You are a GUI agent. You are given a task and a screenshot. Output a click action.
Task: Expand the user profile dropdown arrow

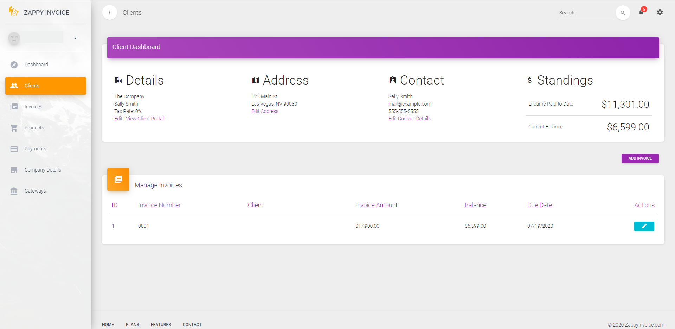point(75,38)
